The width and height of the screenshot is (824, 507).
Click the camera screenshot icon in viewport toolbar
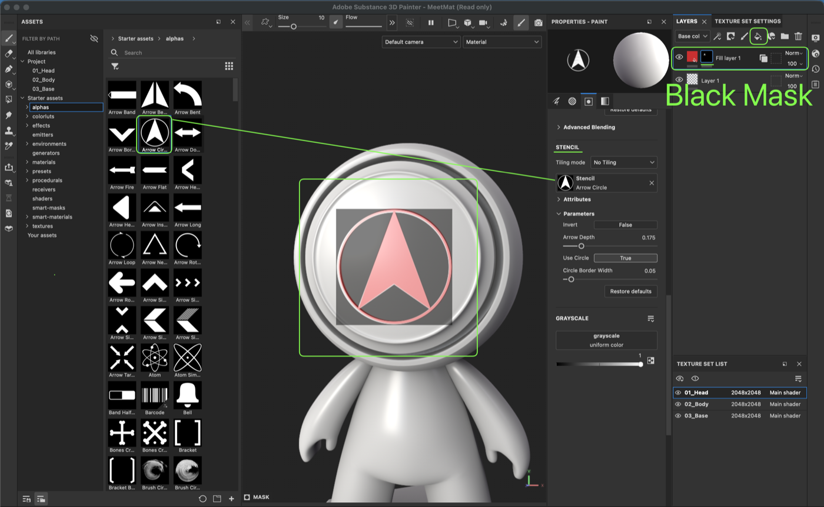coord(539,23)
